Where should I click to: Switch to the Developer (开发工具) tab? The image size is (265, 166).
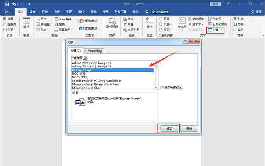pos(120,12)
